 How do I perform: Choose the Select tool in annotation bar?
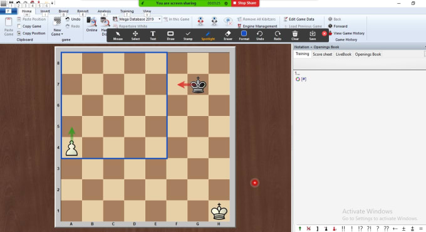click(x=135, y=35)
